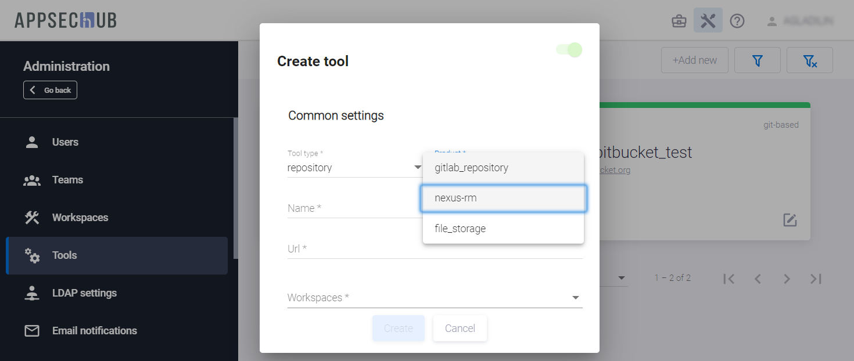
Task: Open the Users section in sidebar
Action: (x=65, y=142)
